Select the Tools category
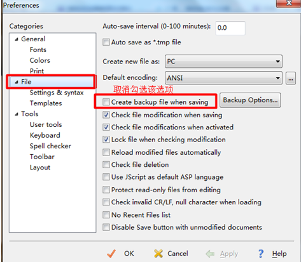Image resolution: width=301 pixels, height=262 pixels. pyautogui.click(x=30, y=114)
